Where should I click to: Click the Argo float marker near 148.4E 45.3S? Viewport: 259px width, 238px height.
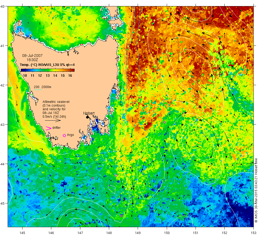point(121,216)
